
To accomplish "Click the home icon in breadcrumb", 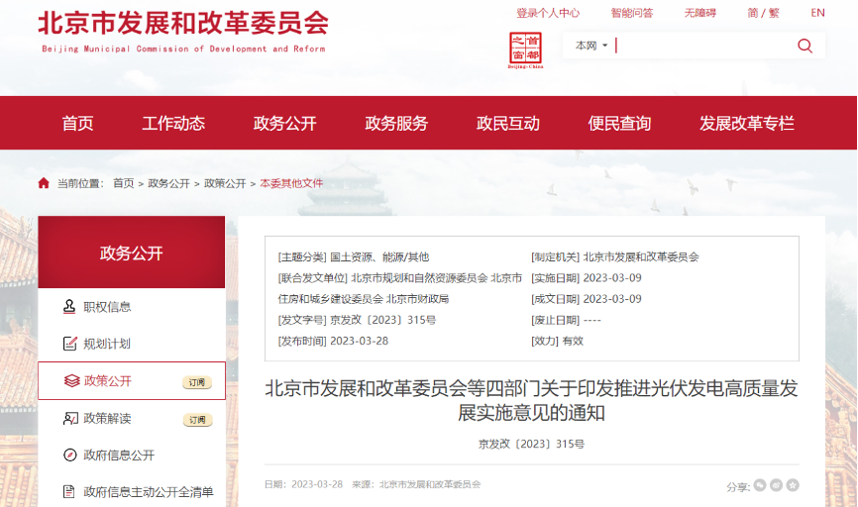I will point(44,183).
